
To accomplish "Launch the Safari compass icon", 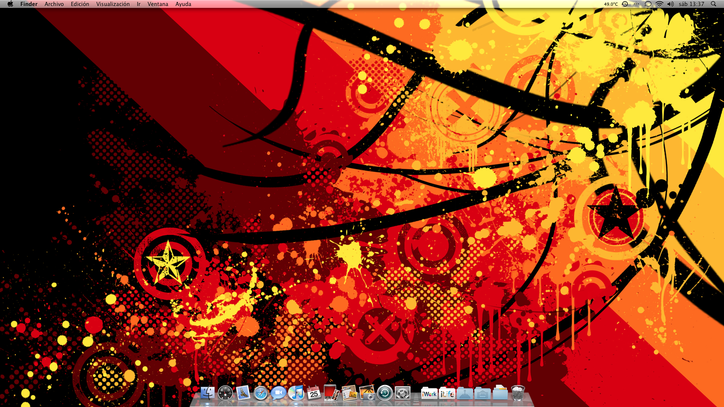I will click(x=261, y=393).
